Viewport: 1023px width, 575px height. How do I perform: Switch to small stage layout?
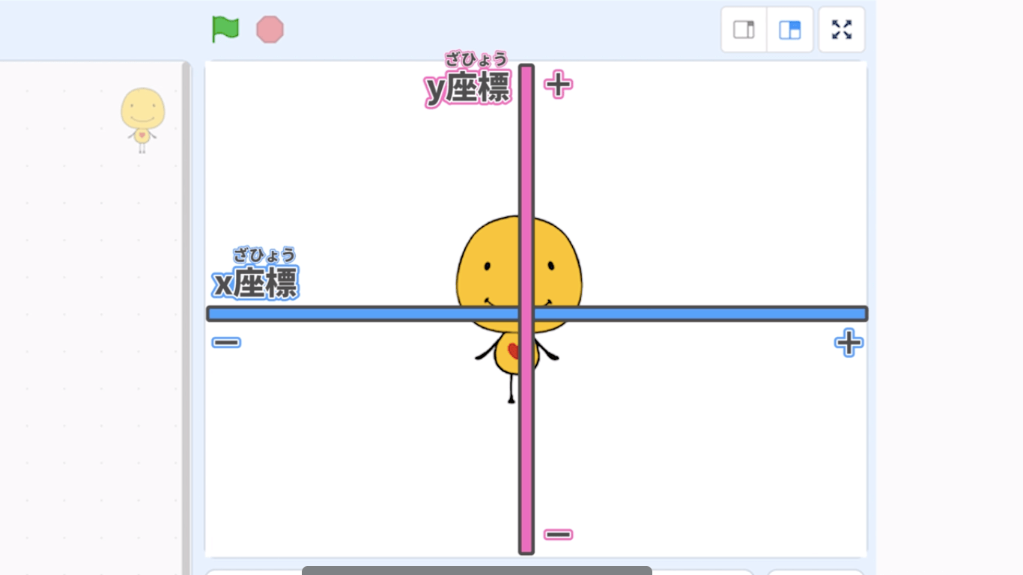744,30
